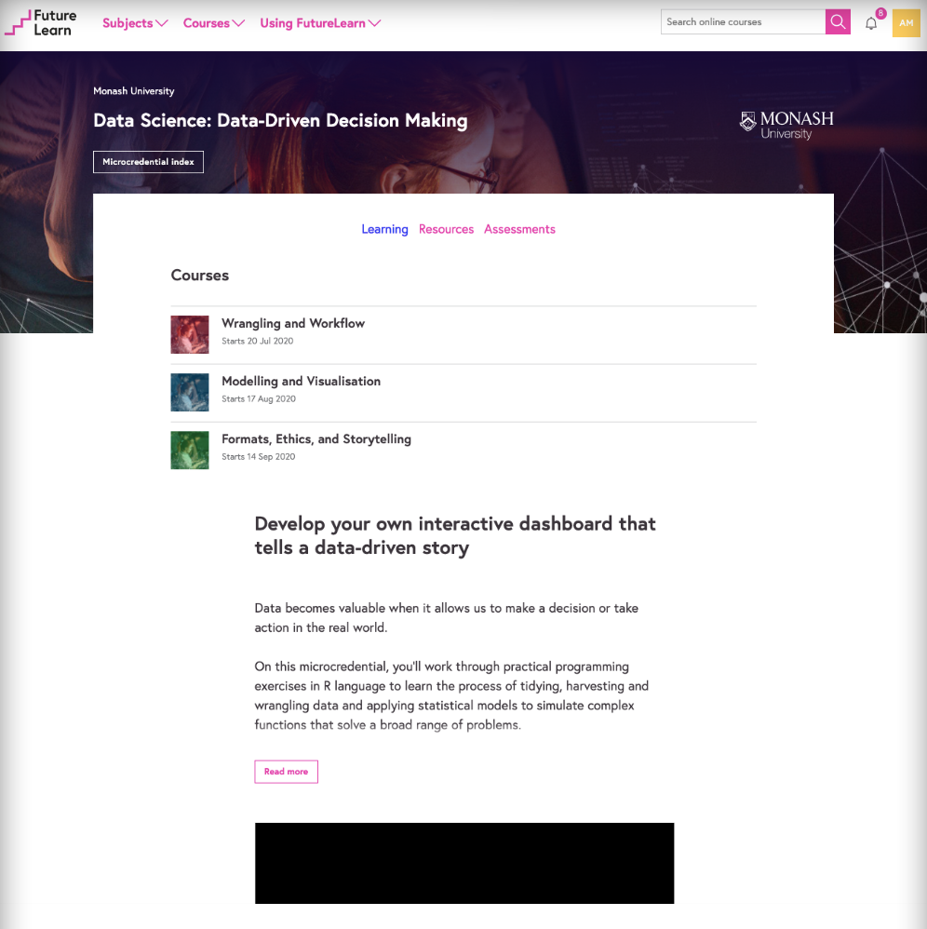927x929 pixels.
Task: Click the black video player area
Action: pos(464,863)
